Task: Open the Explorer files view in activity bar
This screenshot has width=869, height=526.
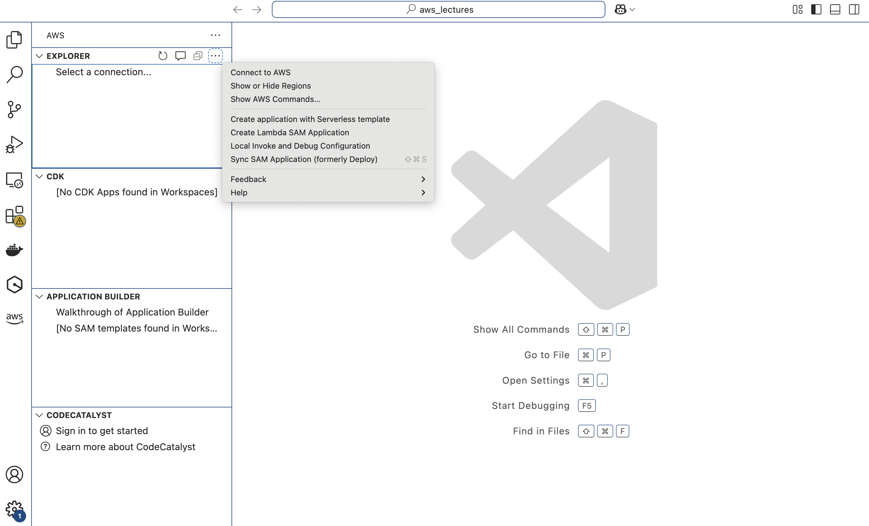Action: pyautogui.click(x=15, y=39)
